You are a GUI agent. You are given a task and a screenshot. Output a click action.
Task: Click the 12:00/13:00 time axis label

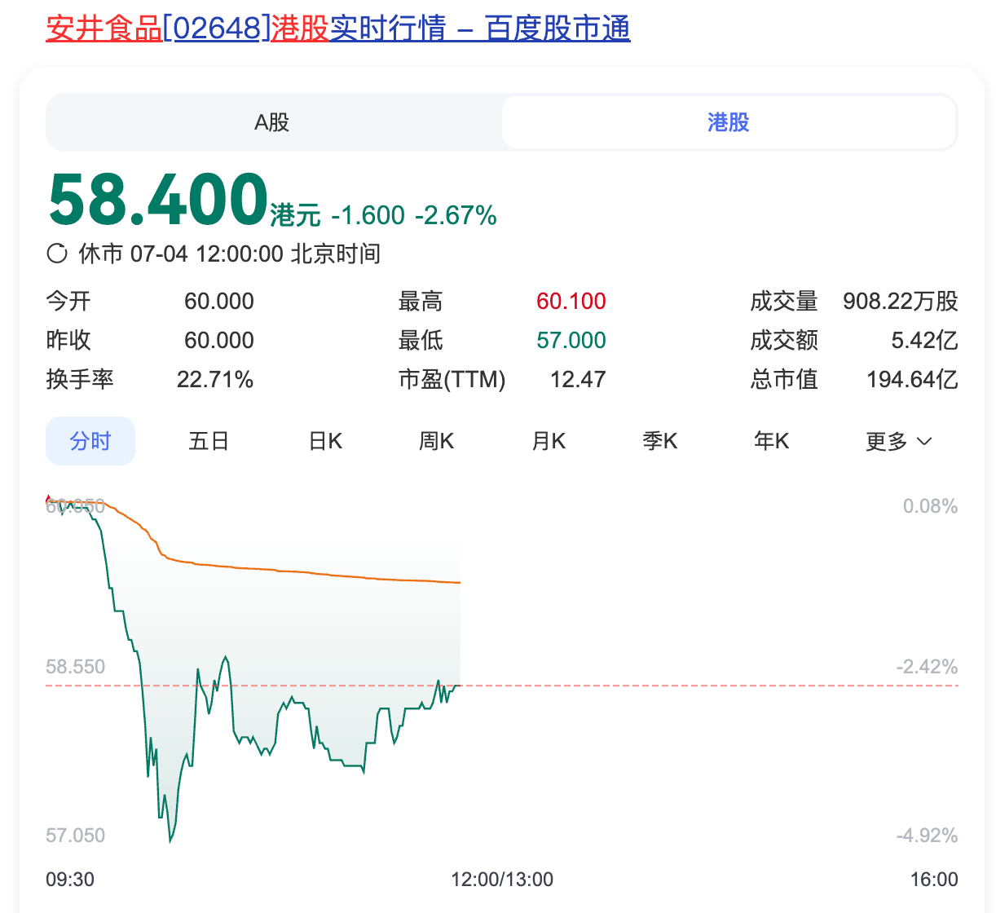(x=502, y=880)
